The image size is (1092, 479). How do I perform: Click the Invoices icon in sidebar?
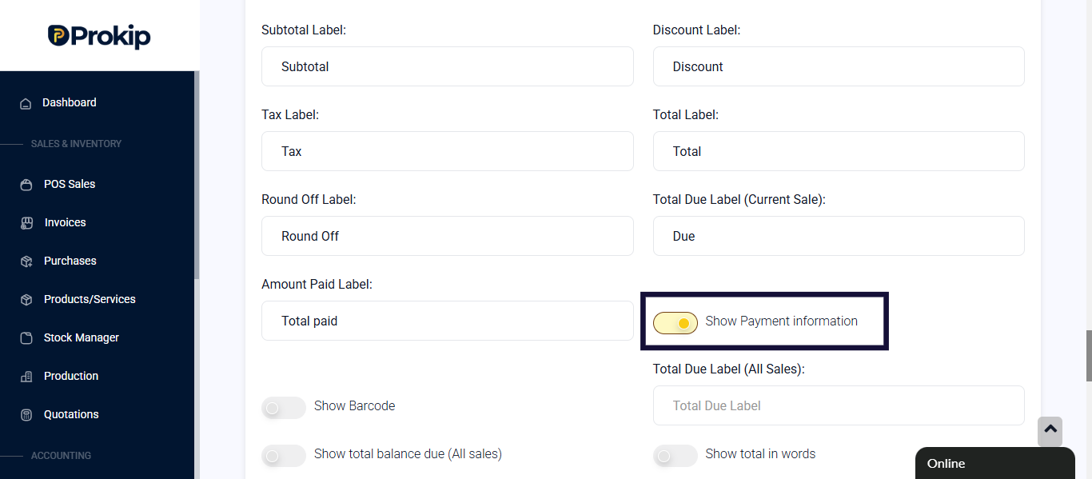[26, 223]
